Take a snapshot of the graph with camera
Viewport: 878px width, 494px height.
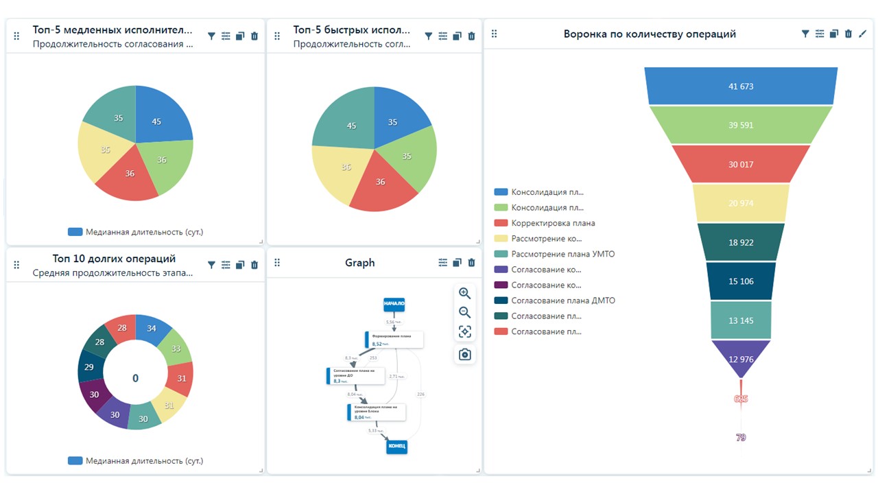[464, 354]
